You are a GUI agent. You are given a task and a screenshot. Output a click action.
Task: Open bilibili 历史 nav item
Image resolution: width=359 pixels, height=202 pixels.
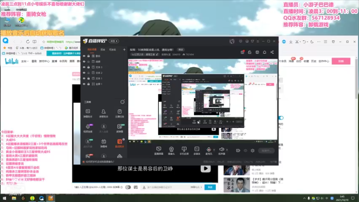pyautogui.click(x=314, y=61)
